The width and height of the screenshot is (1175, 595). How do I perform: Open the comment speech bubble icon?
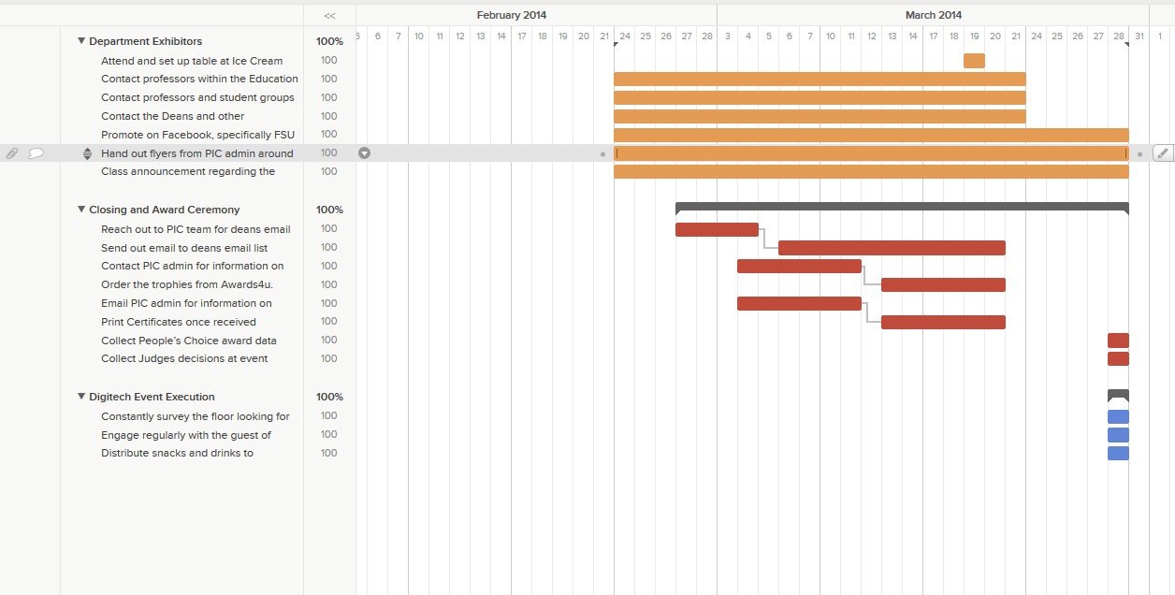click(x=36, y=153)
